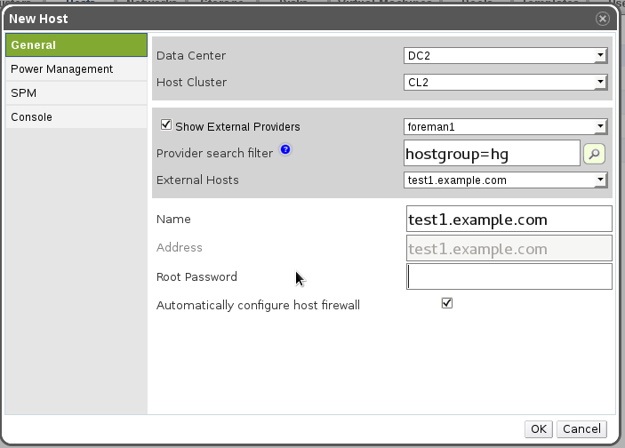The width and height of the screenshot is (625, 448).
Task: Focus the Root Password field
Action: pos(509,277)
